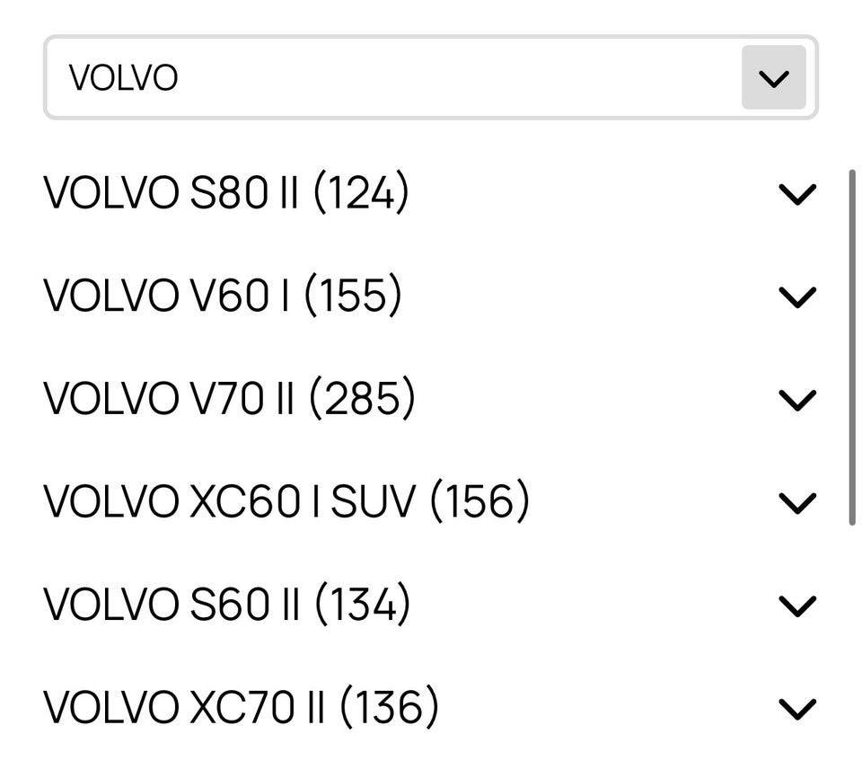Select VOLVO V70 II model text
Viewport: 862px width, 778px height.
(x=169, y=399)
